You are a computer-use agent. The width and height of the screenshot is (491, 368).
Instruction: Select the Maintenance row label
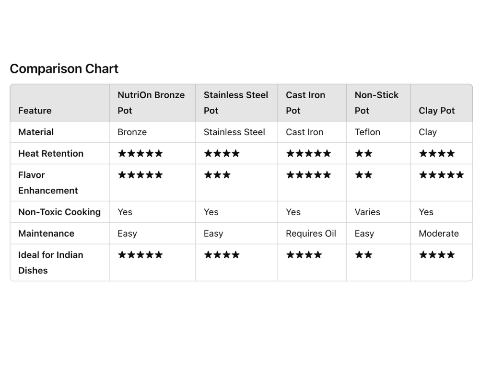(46, 234)
